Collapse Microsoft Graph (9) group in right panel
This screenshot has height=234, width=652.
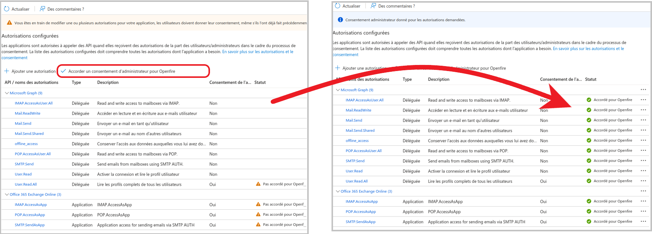[x=338, y=90]
